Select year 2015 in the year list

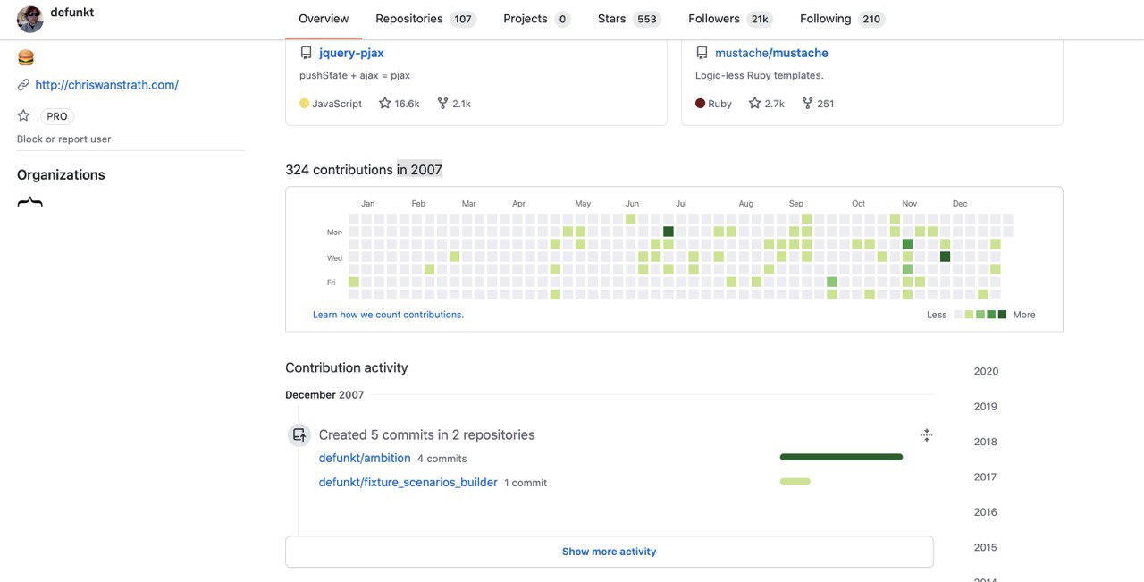[x=986, y=547]
